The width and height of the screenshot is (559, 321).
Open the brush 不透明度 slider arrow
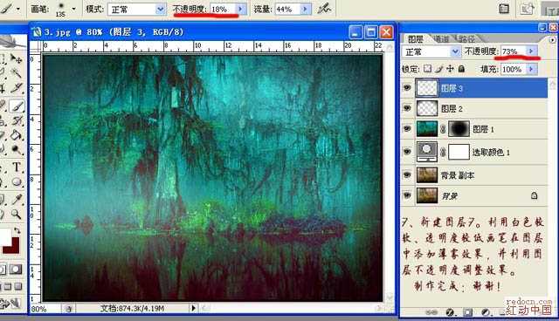coord(241,9)
